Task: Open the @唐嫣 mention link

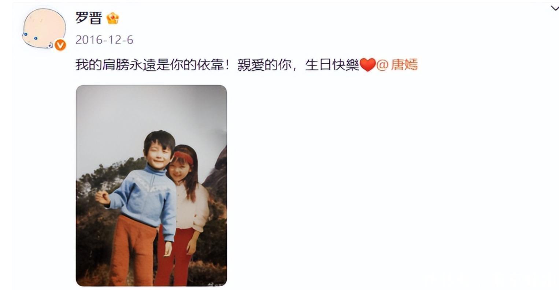Action: click(x=397, y=65)
